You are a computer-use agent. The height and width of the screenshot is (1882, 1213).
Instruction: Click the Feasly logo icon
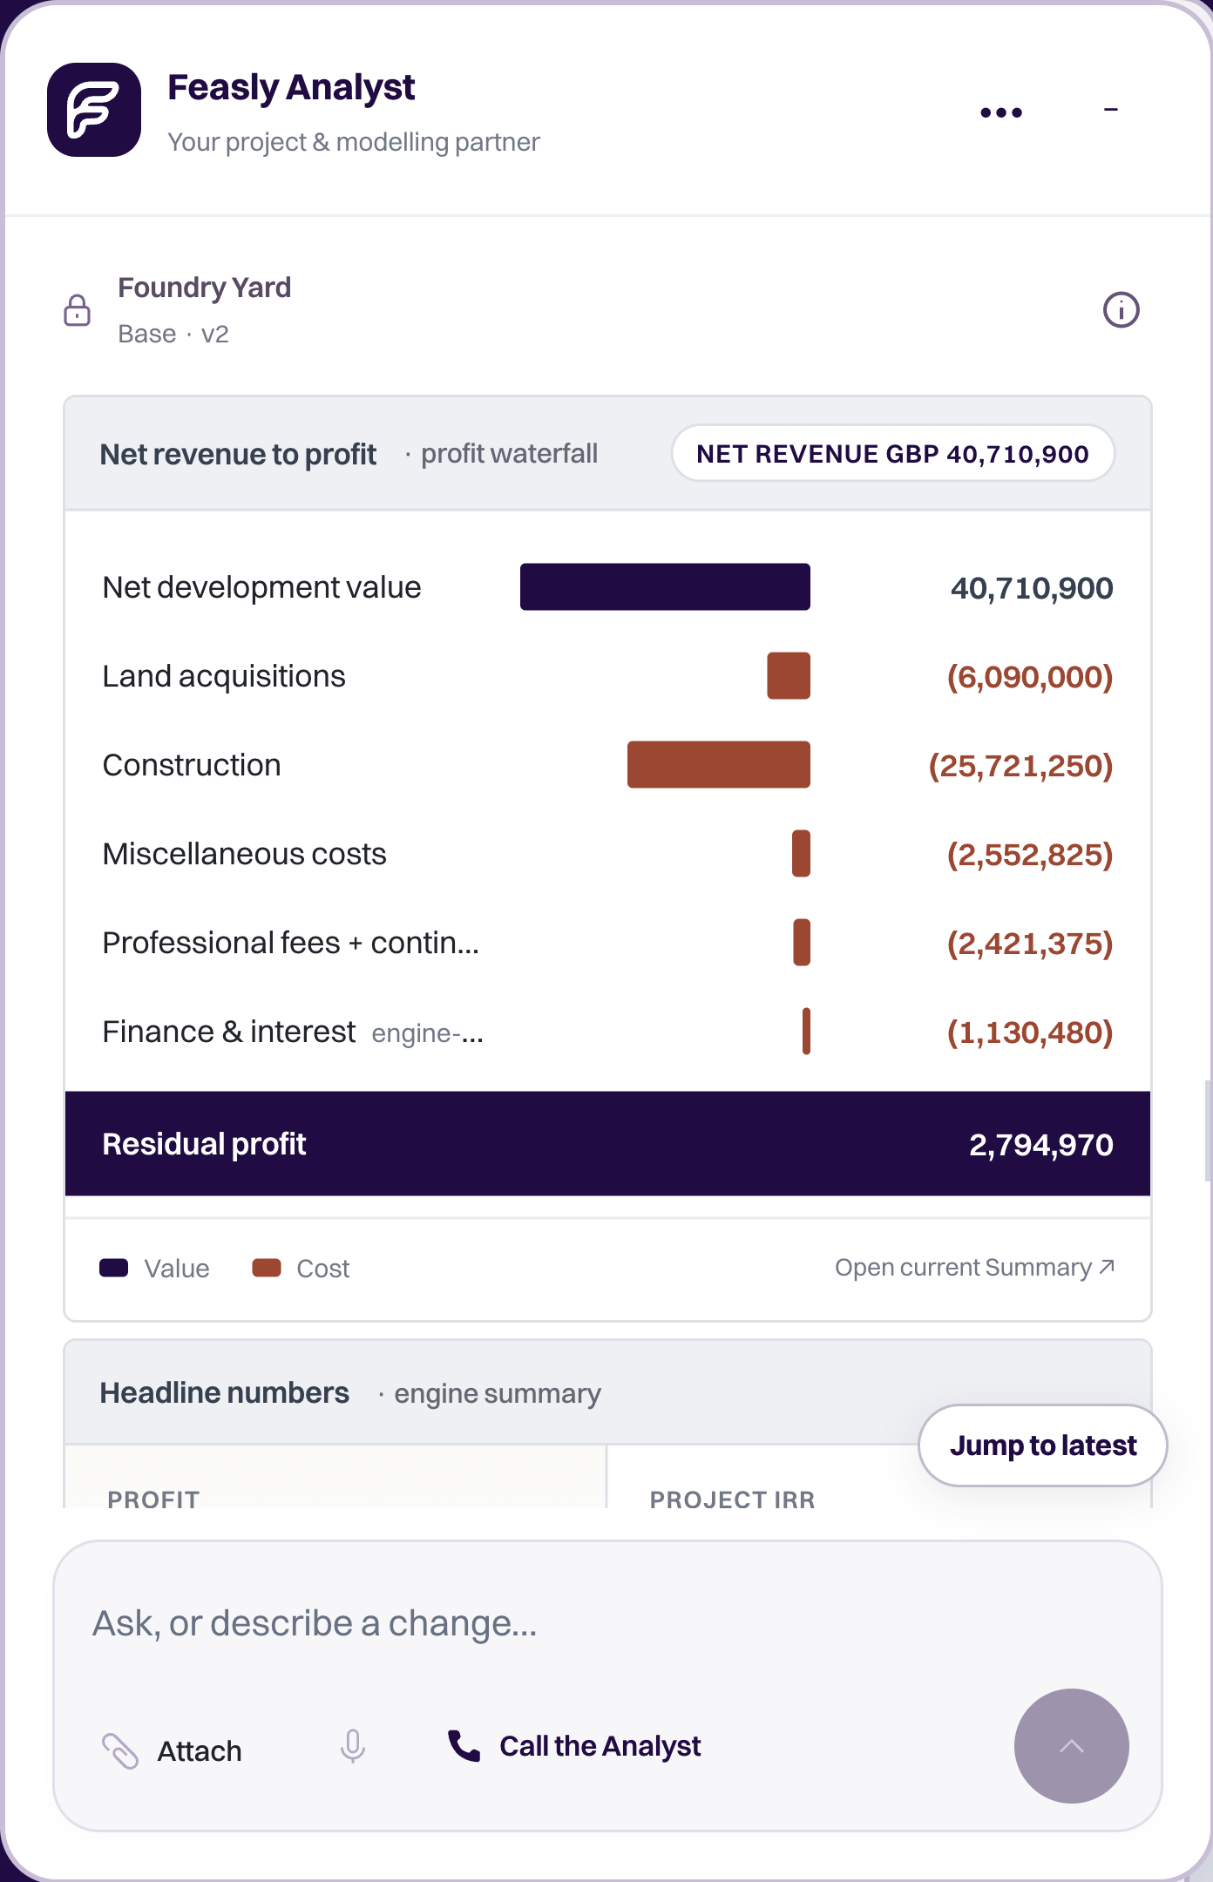pos(94,110)
